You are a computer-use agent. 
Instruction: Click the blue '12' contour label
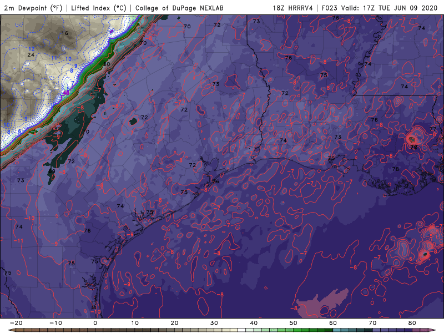[x=32, y=49]
